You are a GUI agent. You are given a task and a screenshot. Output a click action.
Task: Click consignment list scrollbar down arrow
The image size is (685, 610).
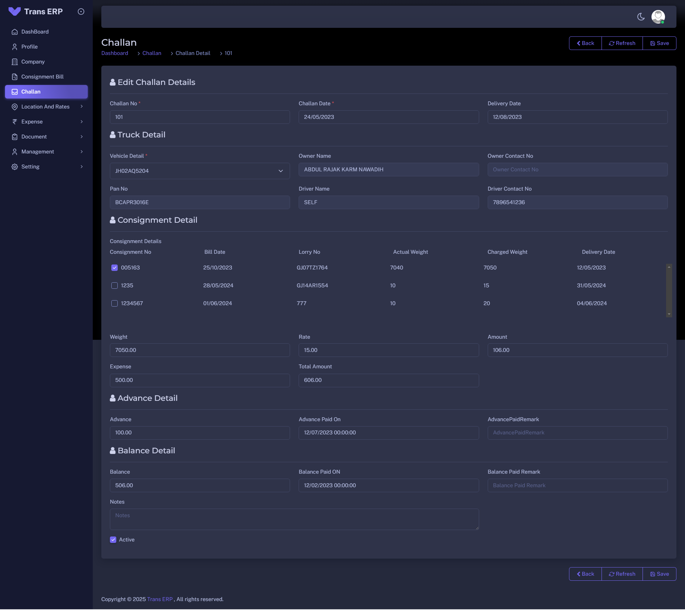point(669,314)
